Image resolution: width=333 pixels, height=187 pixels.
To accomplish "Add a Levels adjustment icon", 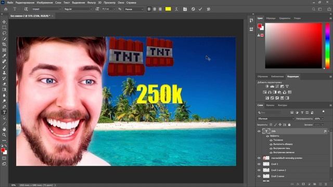I will click(x=272, y=87).
